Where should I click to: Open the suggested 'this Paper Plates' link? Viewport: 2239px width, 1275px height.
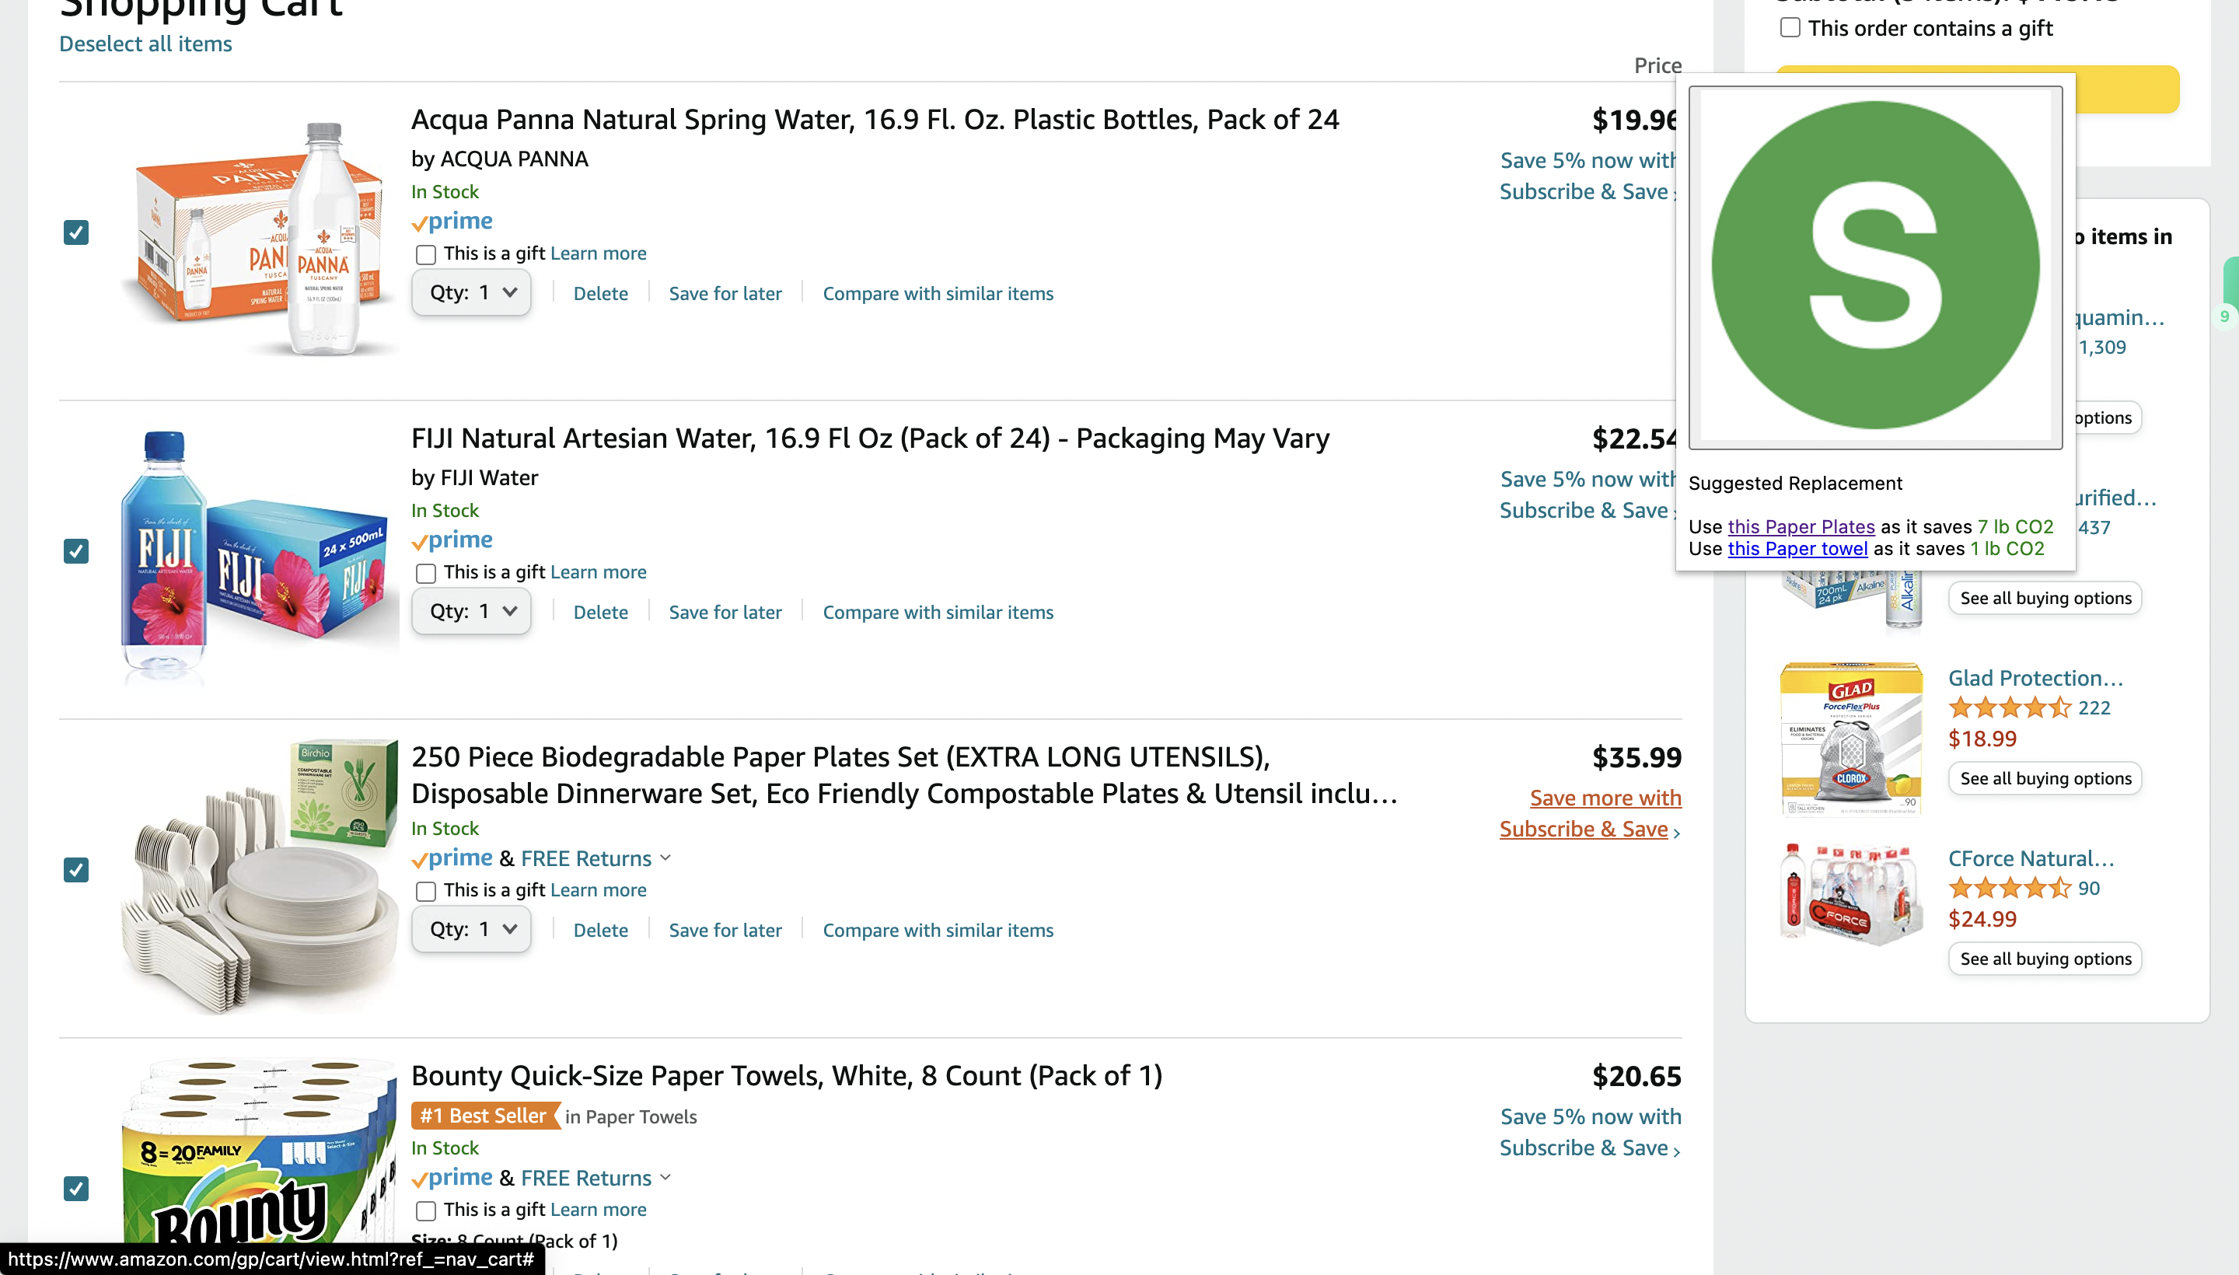click(x=1801, y=526)
